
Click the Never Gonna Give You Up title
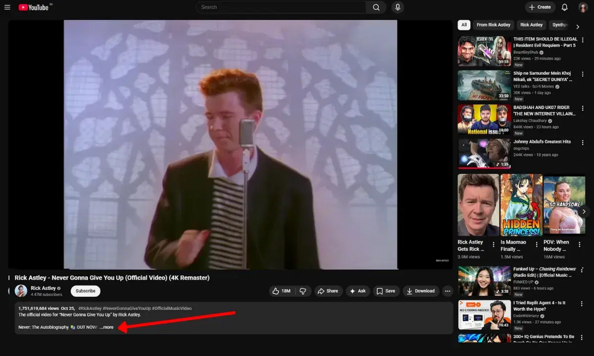point(112,278)
